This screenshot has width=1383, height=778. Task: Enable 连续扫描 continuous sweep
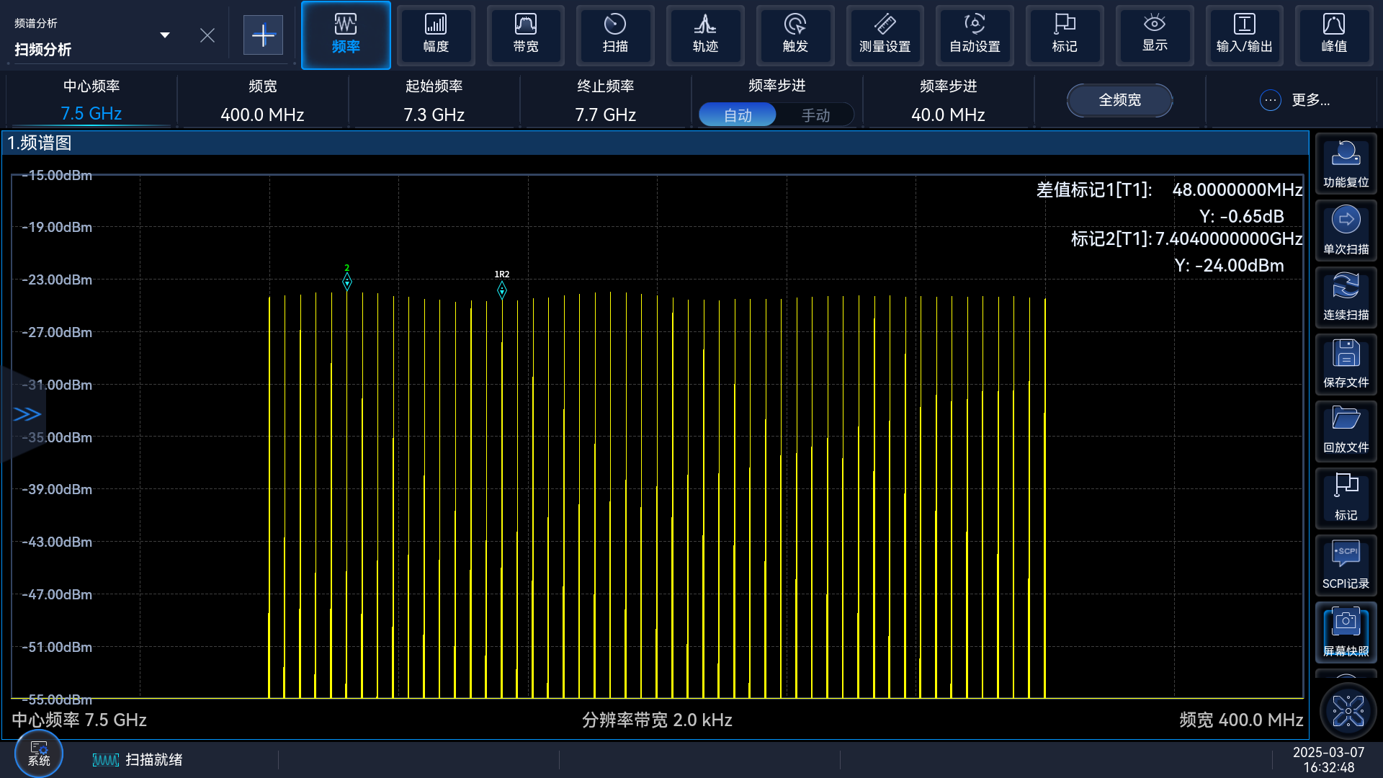tap(1346, 297)
